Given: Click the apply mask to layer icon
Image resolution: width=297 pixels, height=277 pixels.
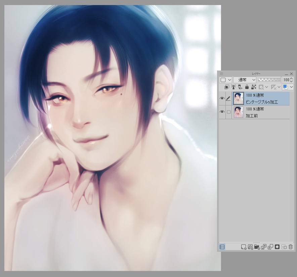Looking at the screenshot, I should coord(284,247).
